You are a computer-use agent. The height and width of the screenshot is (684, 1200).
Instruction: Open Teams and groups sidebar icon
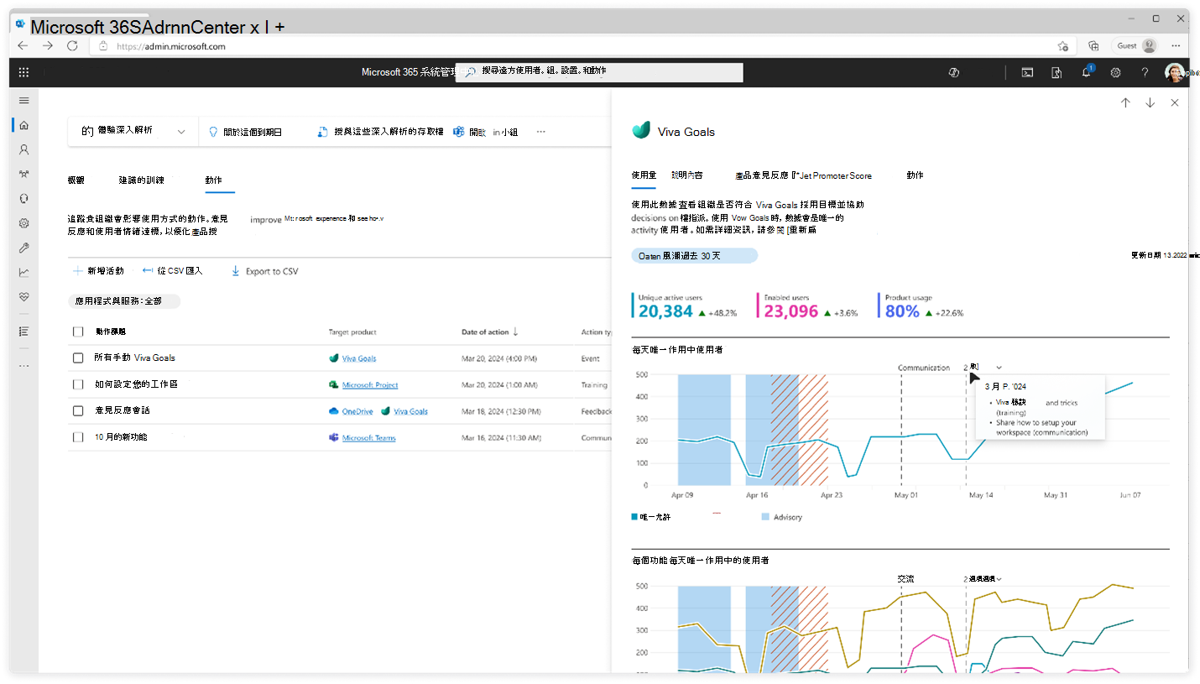click(23, 175)
